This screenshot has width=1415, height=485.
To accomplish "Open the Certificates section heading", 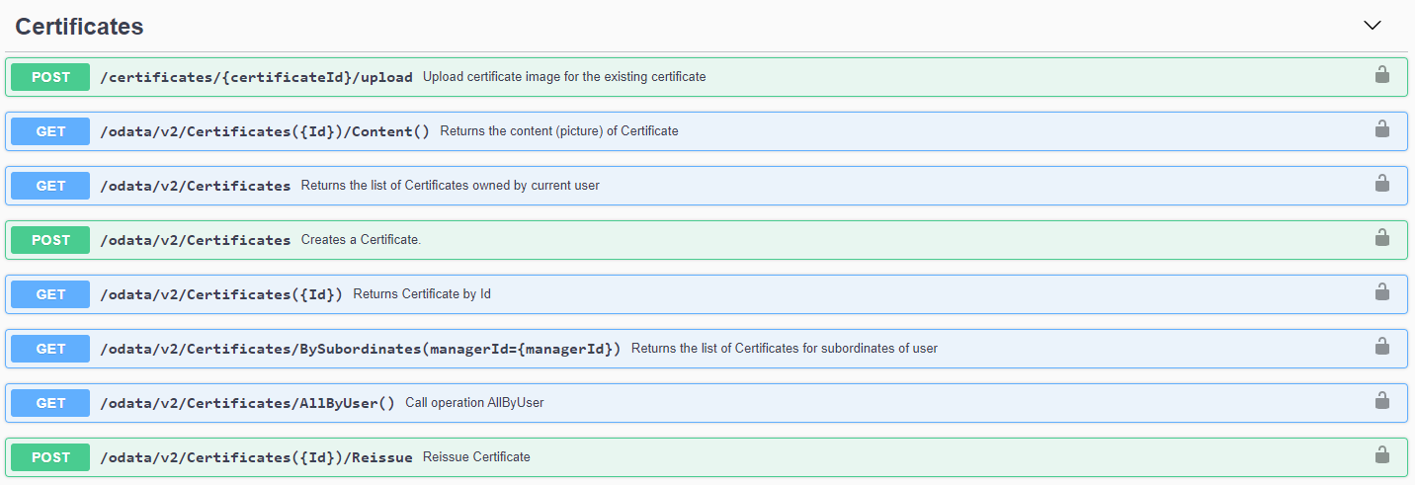I will pyautogui.click(x=80, y=27).
